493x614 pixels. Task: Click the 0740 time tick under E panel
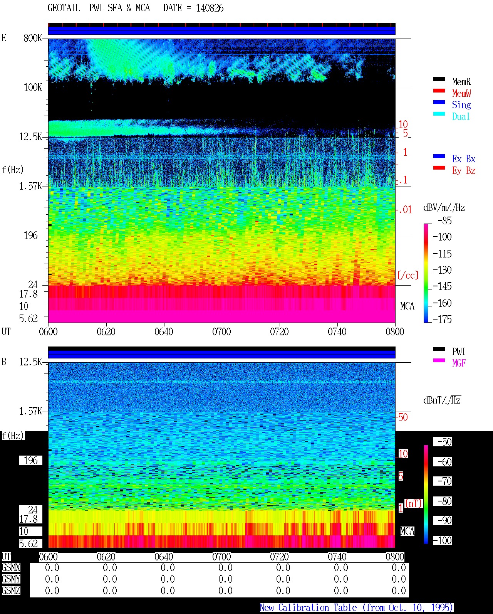tap(337, 332)
